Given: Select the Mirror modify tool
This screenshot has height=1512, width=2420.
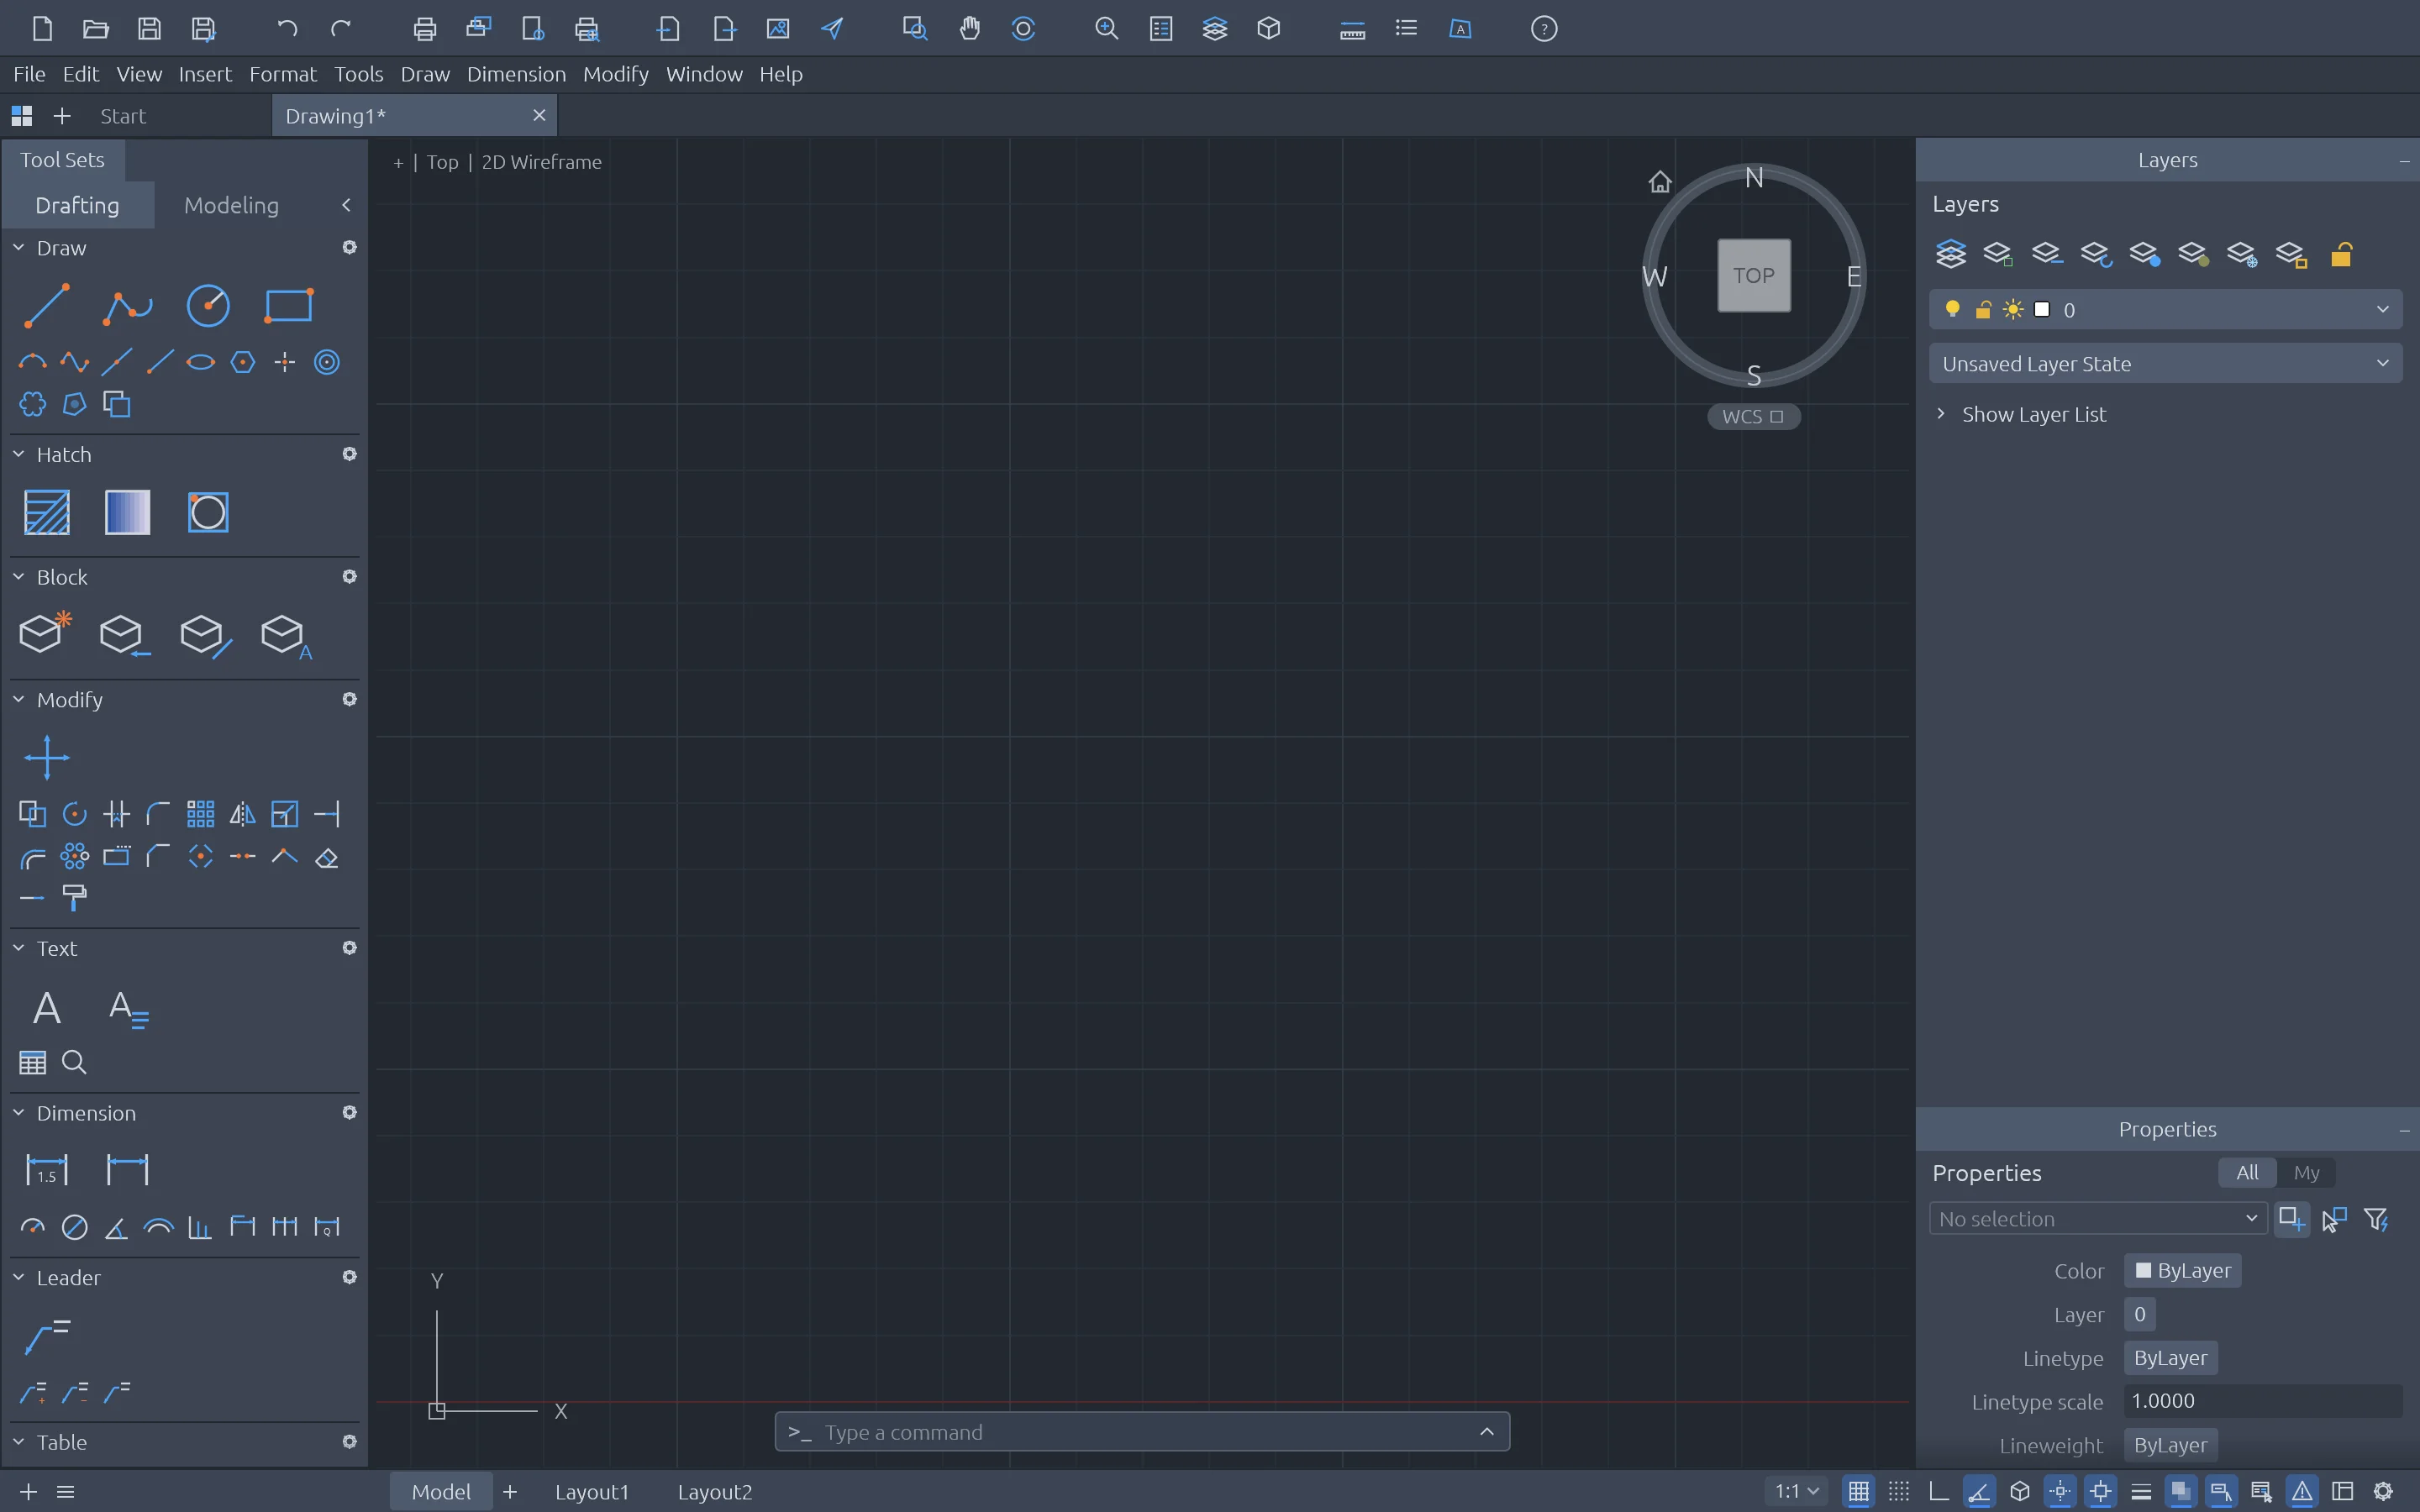Looking at the screenshot, I should [x=243, y=814].
